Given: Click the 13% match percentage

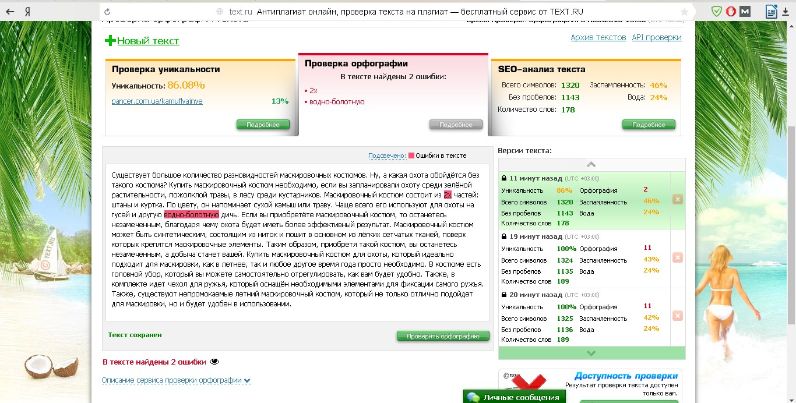Looking at the screenshot, I should 280,101.
